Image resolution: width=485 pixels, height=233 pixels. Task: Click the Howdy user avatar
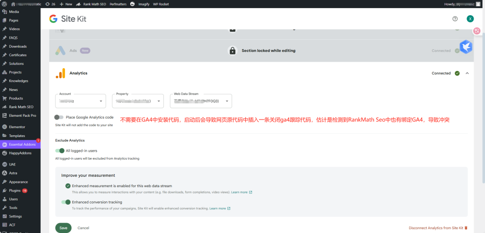click(478, 4)
